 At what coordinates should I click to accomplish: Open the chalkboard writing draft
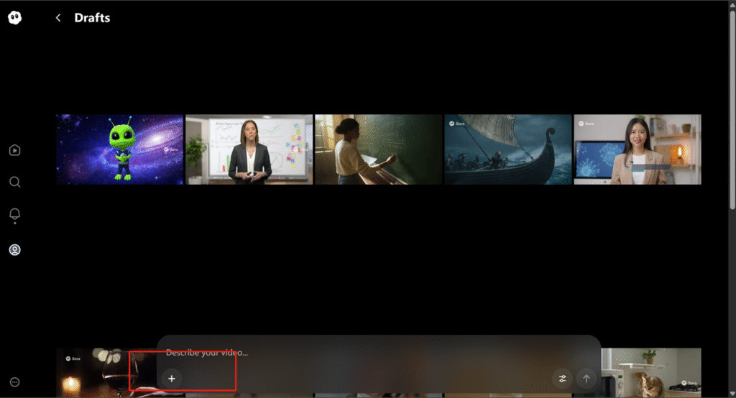378,149
